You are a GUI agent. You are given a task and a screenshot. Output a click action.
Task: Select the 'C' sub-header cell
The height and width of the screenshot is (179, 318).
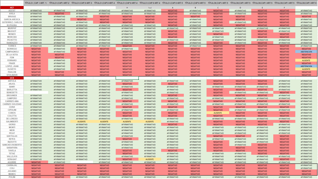[x=218, y=7]
